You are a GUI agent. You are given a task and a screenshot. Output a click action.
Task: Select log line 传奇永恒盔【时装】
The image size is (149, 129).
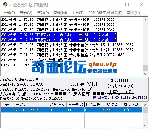pyautogui.click(x=63, y=55)
